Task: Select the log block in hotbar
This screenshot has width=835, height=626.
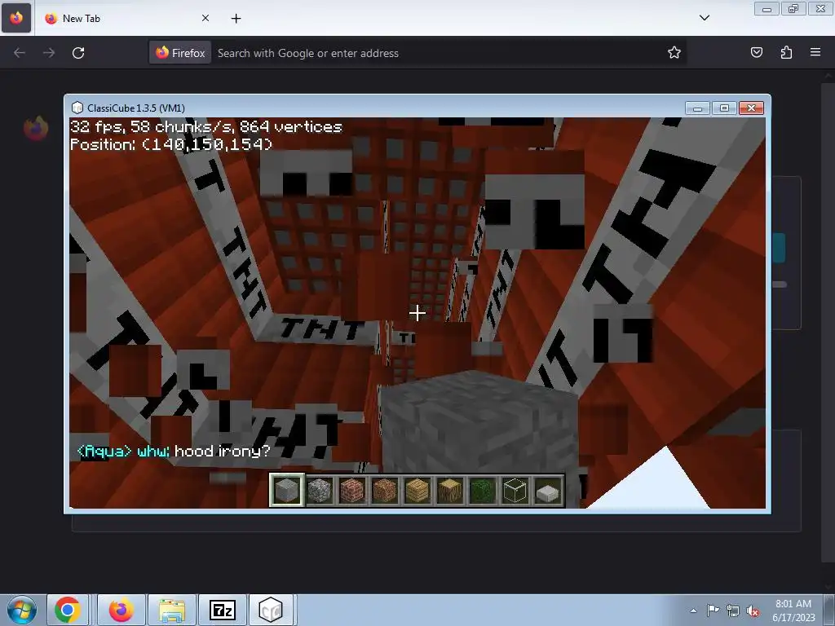Action: 449,490
